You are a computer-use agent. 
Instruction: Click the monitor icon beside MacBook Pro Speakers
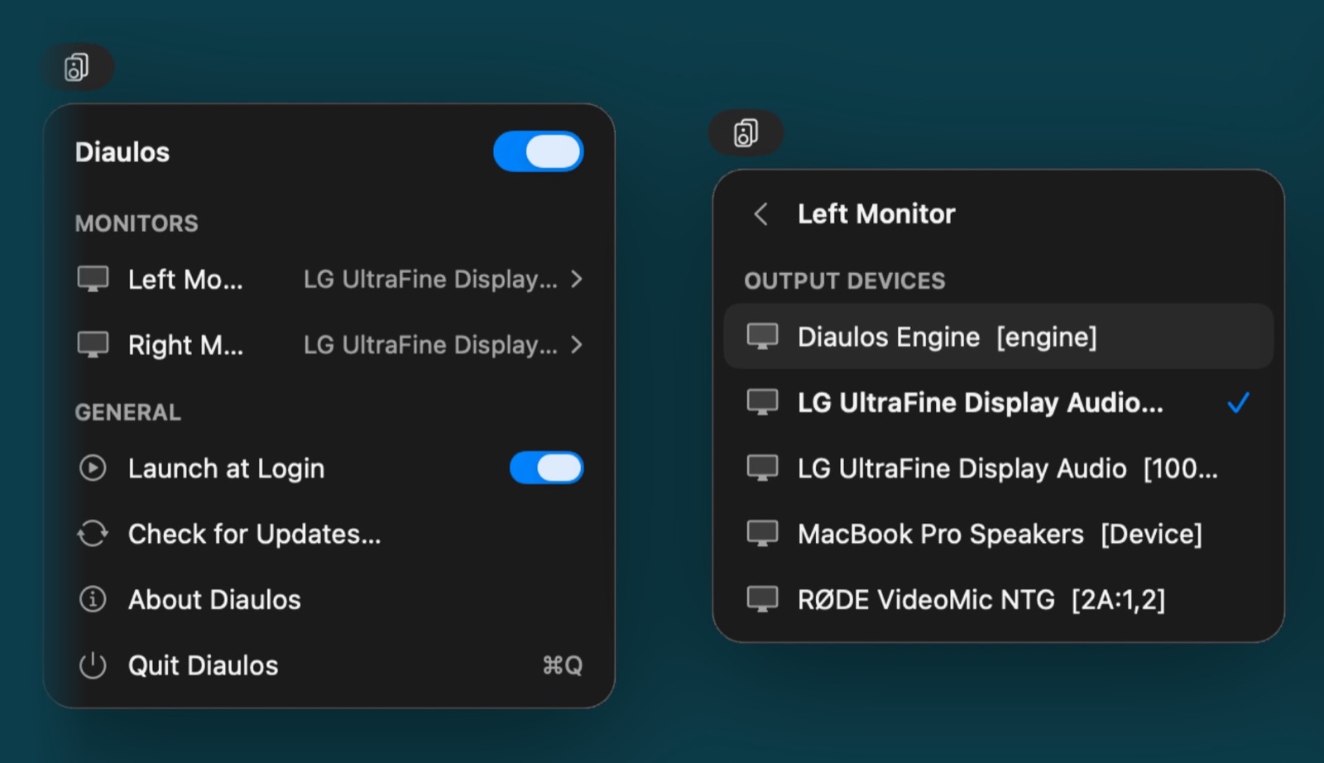pyautogui.click(x=762, y=533)
